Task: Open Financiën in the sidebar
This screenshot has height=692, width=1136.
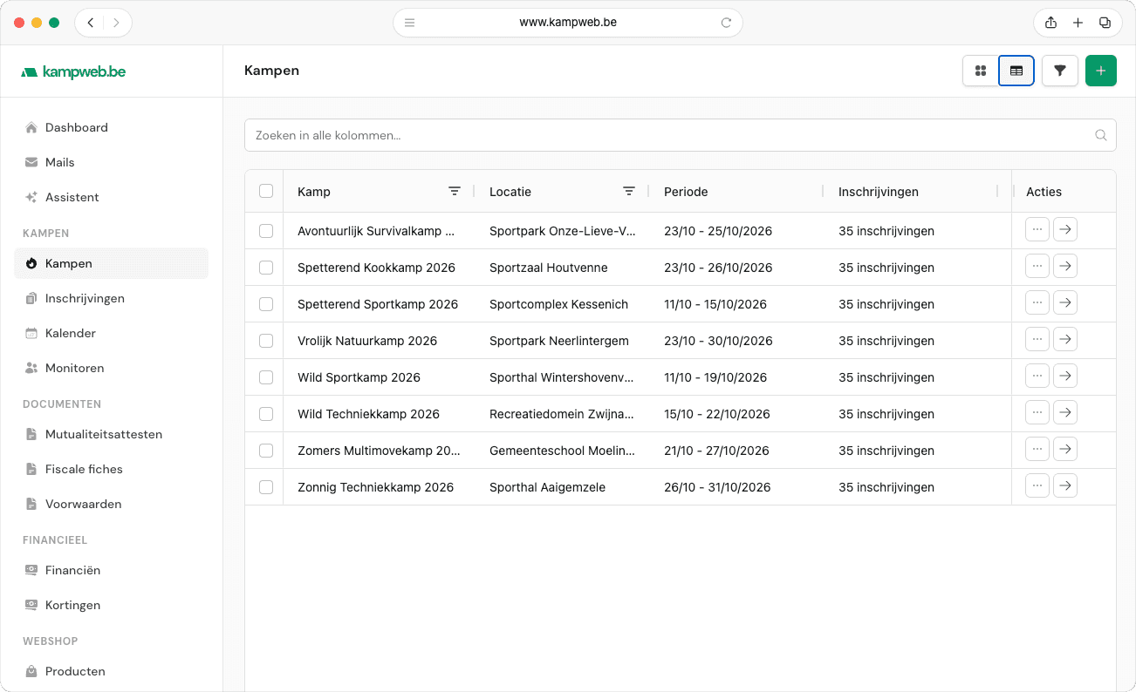Action: (x=111, y=570)
